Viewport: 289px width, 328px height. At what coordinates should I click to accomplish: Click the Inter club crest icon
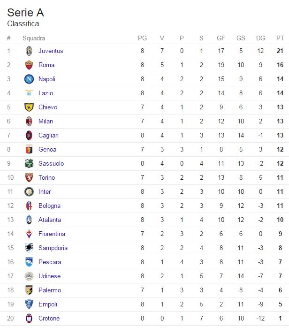pos(29,191)
